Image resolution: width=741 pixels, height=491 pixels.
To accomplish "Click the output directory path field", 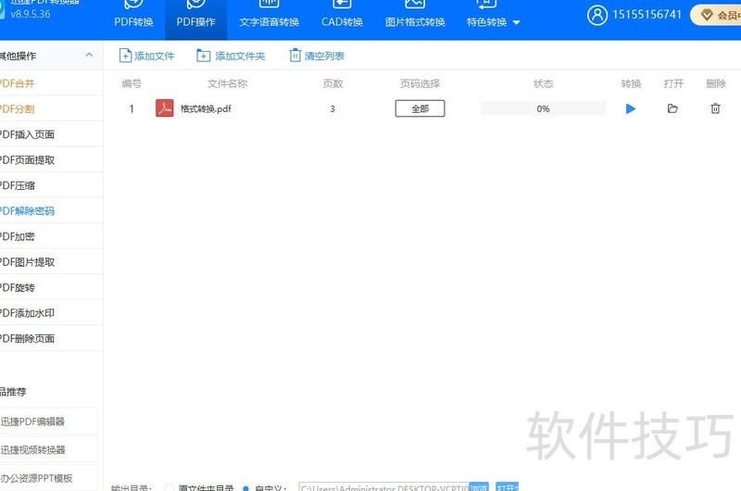I will [383, 487].
